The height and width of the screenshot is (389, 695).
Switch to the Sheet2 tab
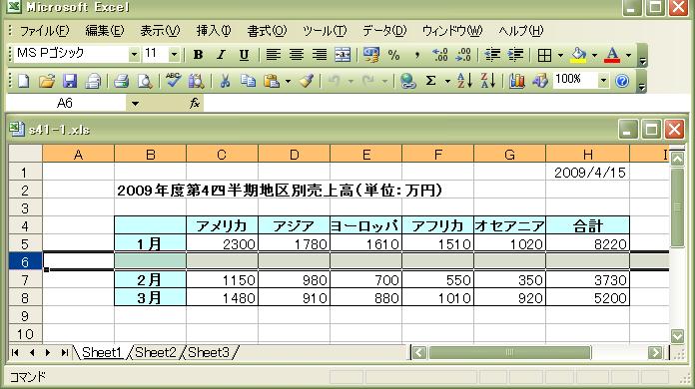(156, 352)
